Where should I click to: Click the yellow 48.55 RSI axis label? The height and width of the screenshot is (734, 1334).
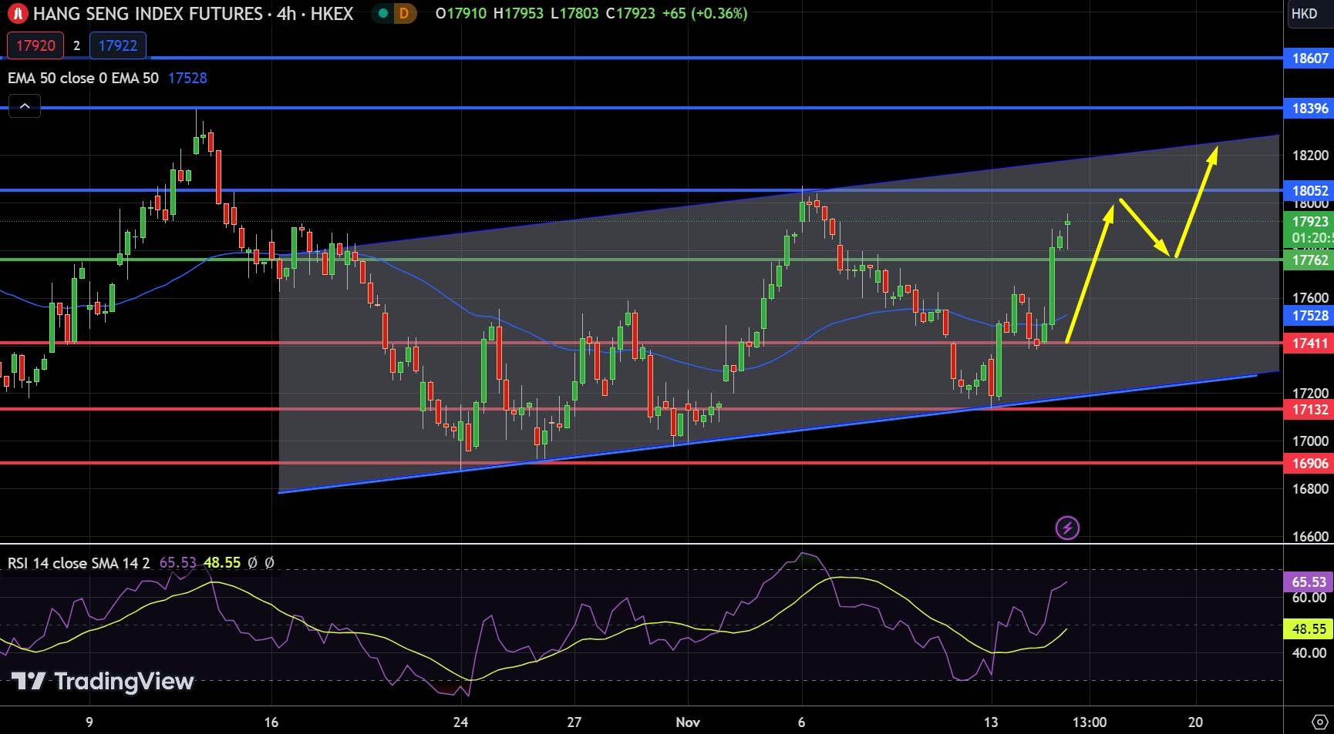(1309, 628)
